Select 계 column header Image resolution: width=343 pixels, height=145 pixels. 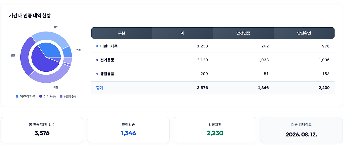coord(182,33)
